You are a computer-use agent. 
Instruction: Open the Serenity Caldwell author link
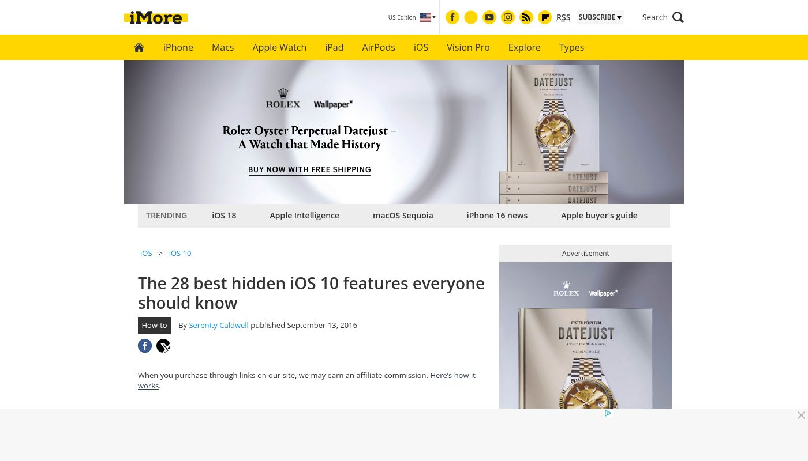coord(219,325)
